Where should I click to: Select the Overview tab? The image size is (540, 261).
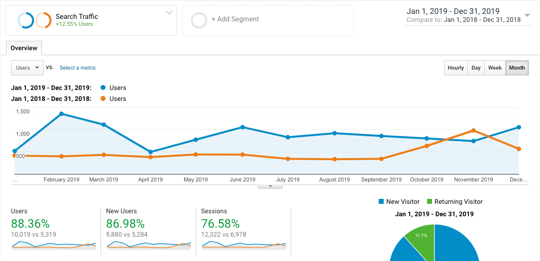24,48
